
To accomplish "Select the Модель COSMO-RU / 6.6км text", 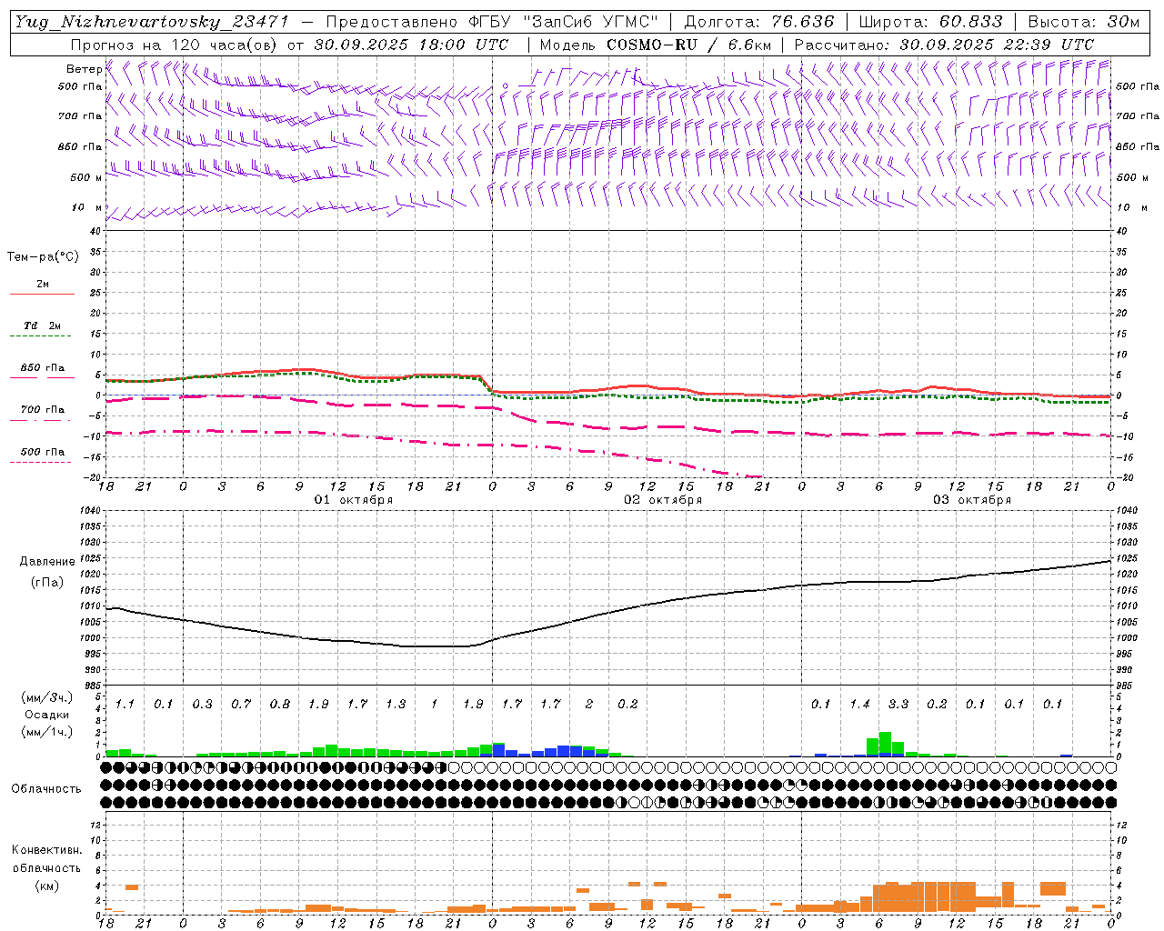I will pos(656,45).
